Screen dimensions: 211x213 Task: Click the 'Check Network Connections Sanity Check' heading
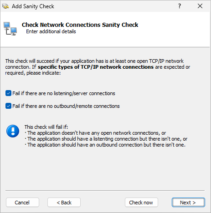click(80, 25)
